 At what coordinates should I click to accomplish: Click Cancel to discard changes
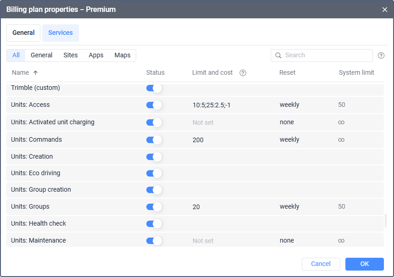point(321,264)
